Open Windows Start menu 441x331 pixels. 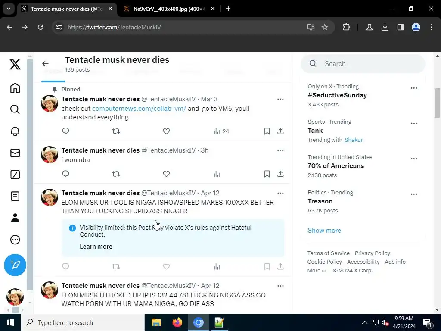10,322
